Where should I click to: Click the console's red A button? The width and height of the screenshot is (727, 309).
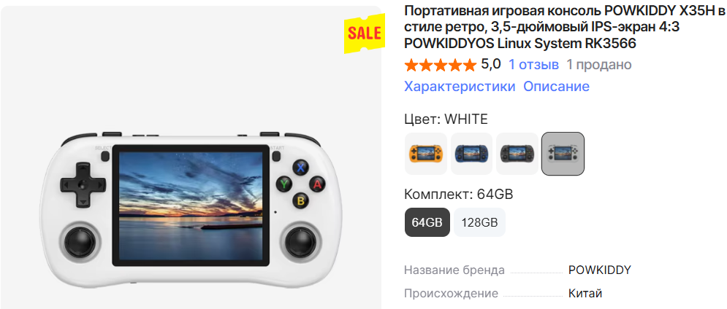pos(317,184)
